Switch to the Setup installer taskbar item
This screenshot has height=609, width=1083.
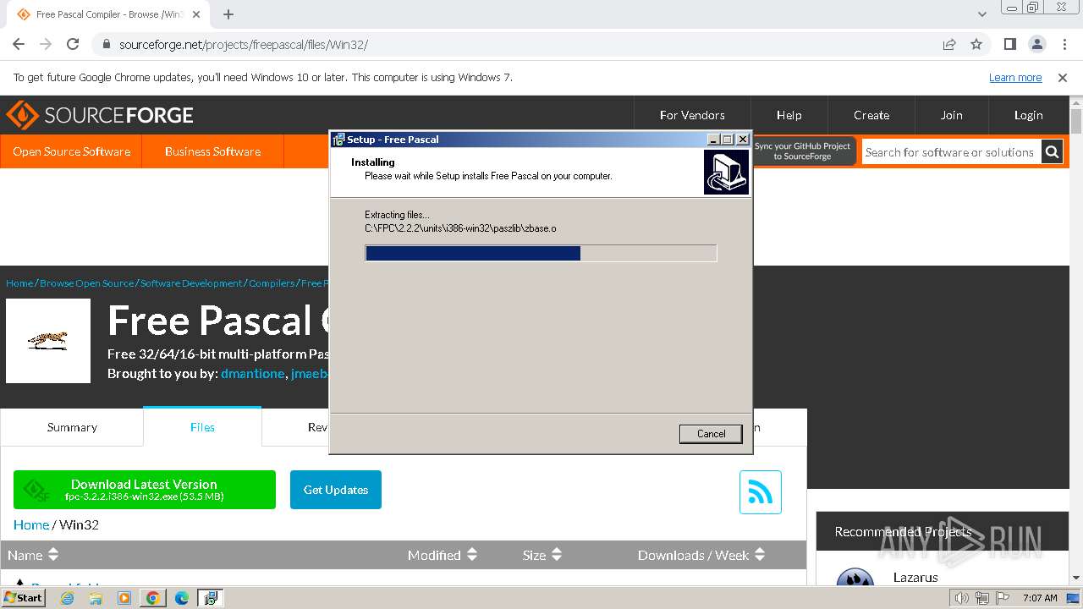point(210,598)
